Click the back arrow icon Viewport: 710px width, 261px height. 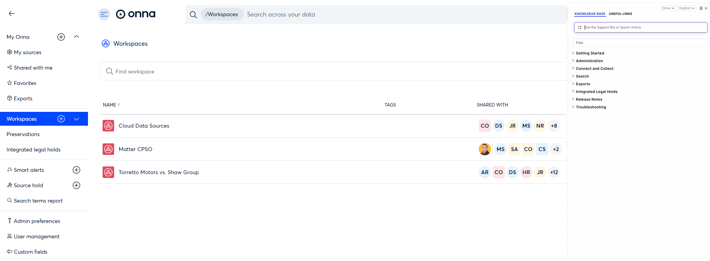point(12,13)
